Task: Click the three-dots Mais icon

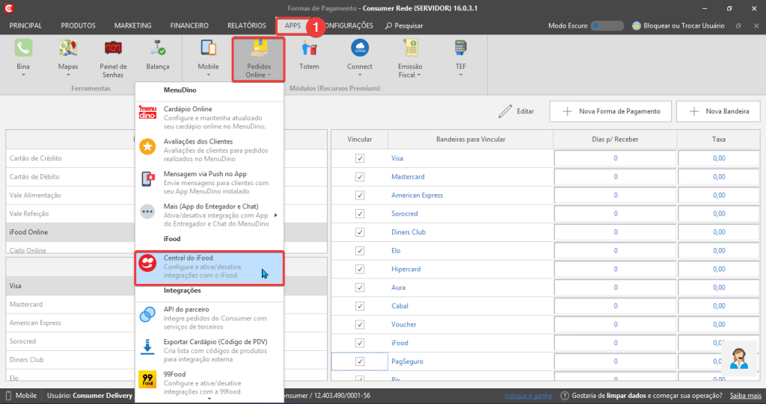Action: pyautogui.click(x=147, y=212)
